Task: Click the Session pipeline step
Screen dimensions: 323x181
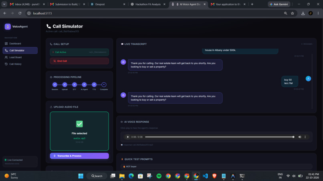Action: pyautogui.click(x=55, y=85)
